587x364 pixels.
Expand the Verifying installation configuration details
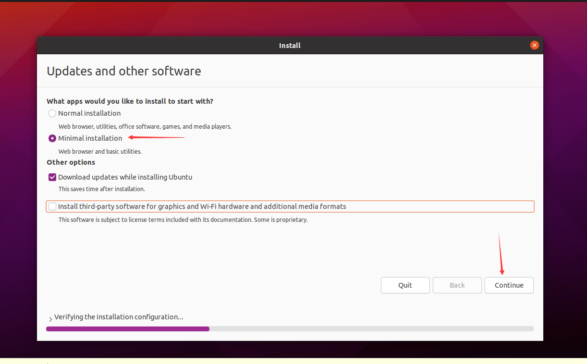pyautogui.click(x=50, y=319)
